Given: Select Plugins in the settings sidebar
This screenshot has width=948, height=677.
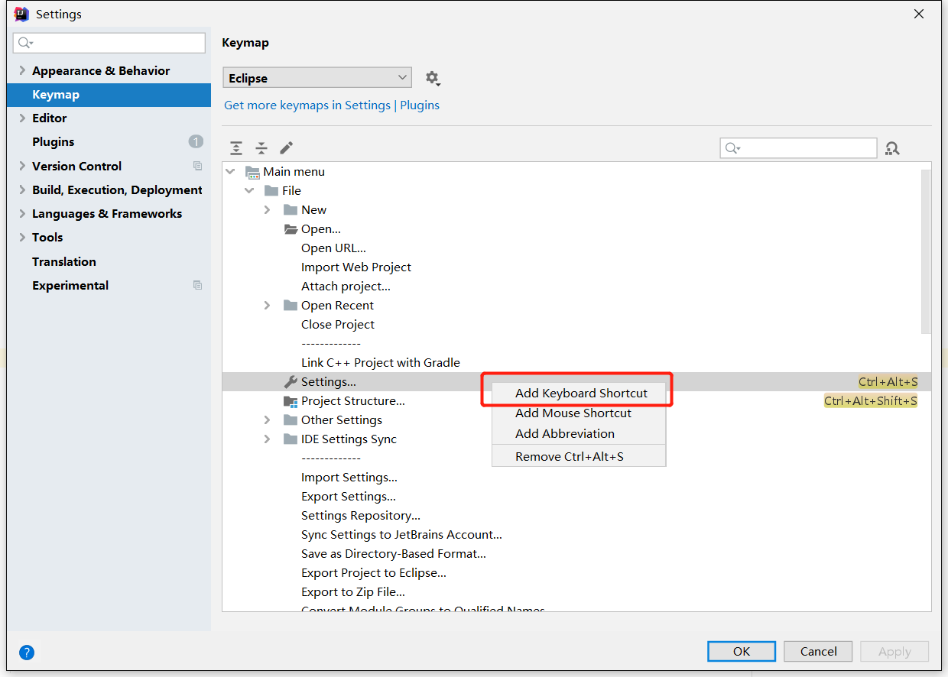Looking at the screenshot, I should coord(109,141).
